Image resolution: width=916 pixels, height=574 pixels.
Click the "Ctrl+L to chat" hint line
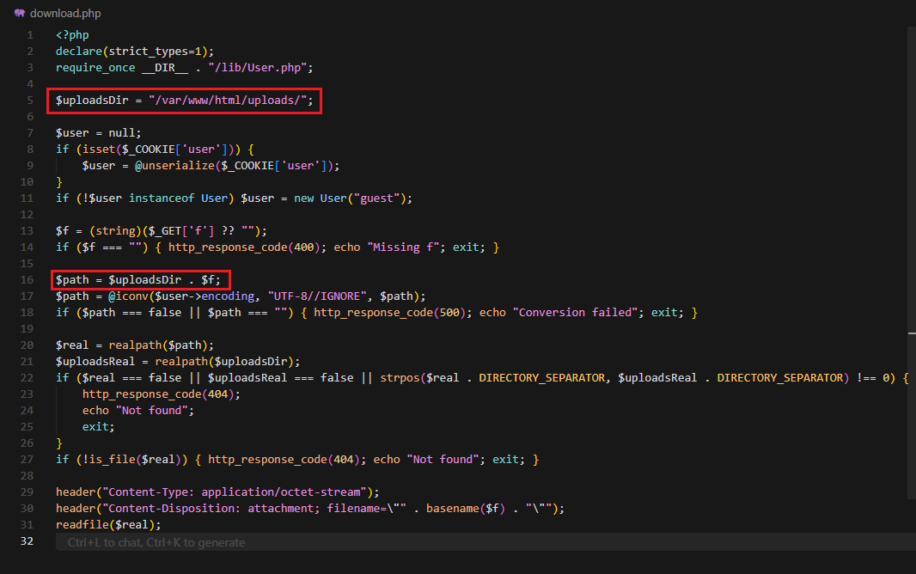tap(156, 542)
